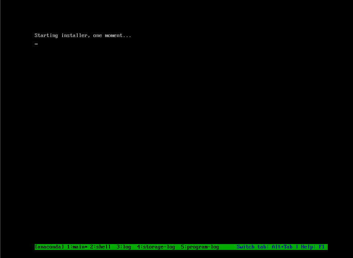Open the 3:log tab
The width and height of the screenshot is (353, 258).
(124, 247)
